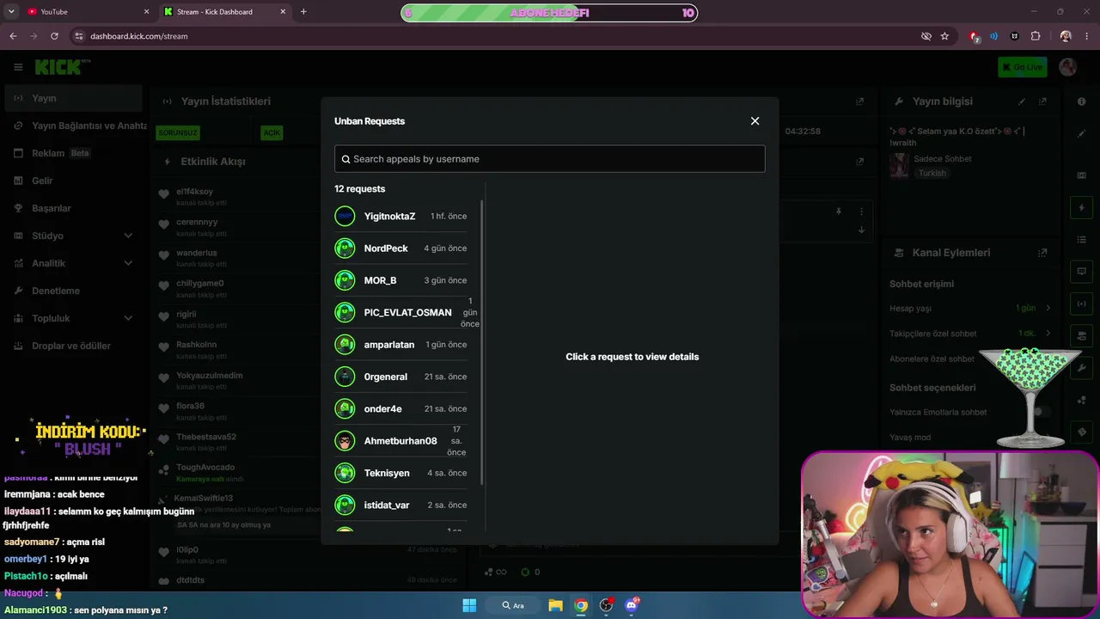Screen dimensions: 1100x619
Task: Bookmark this page with the star icon
Action: 944,36
